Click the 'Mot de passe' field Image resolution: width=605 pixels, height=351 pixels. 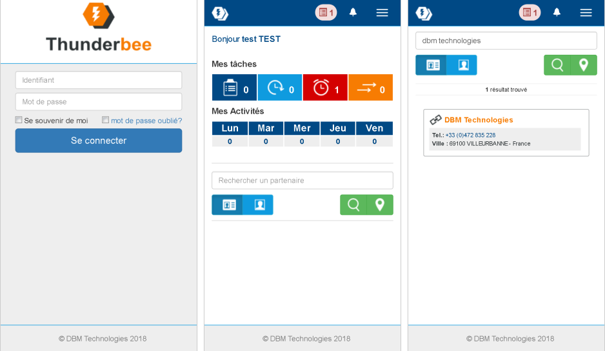click(99, 102)
